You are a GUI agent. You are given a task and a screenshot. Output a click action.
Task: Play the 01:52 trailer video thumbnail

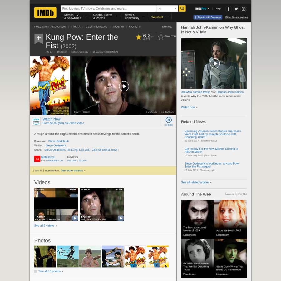[102, 205]
